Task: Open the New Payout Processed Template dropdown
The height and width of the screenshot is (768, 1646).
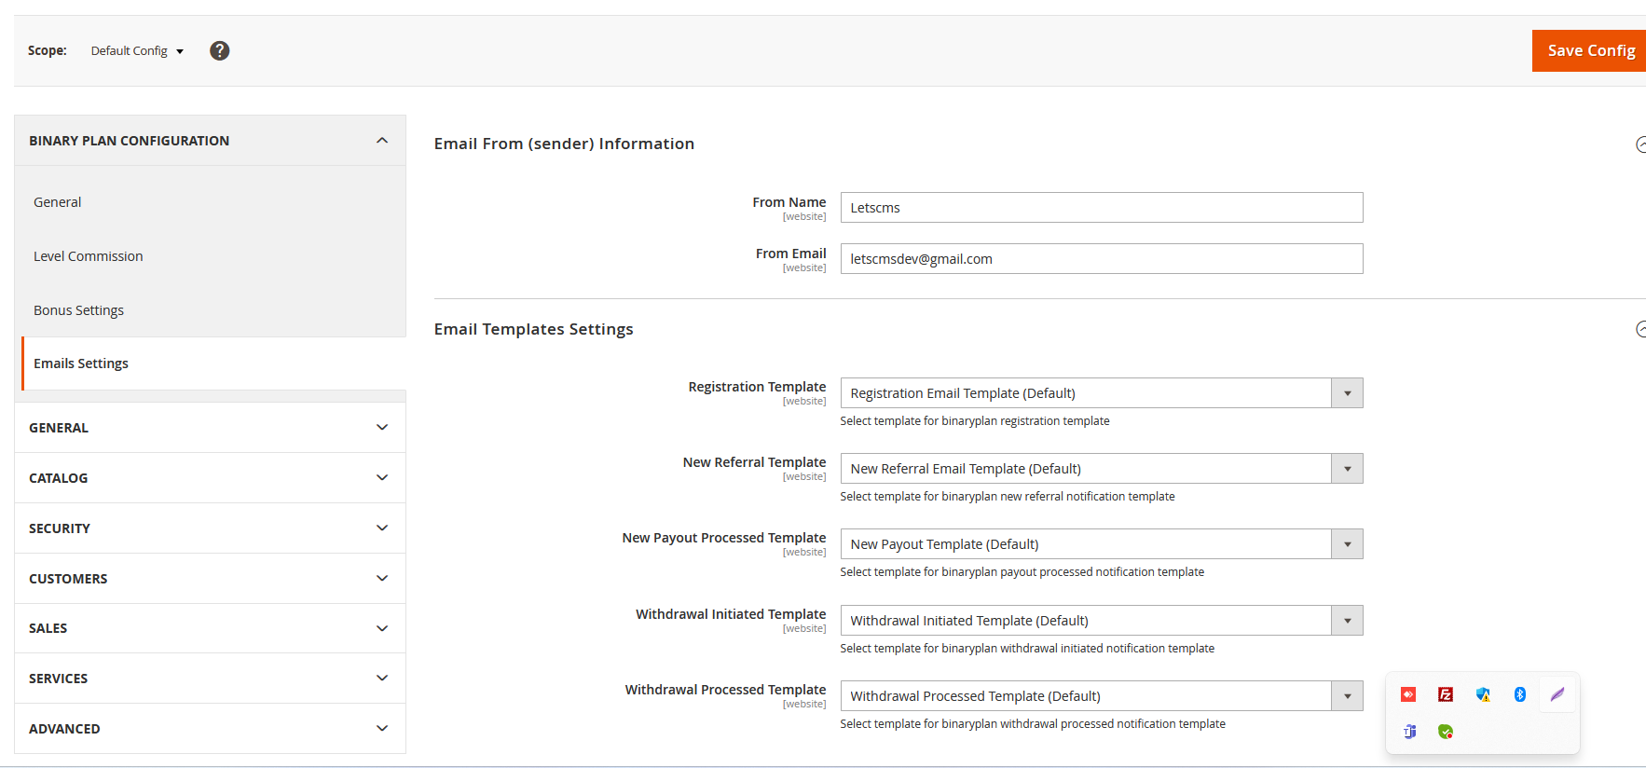Action: tap(1101, 544)
